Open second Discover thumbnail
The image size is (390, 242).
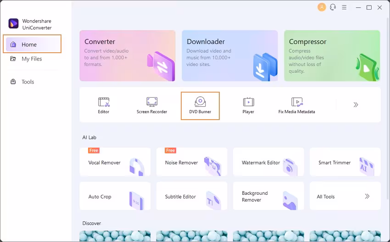click(191, 236)
